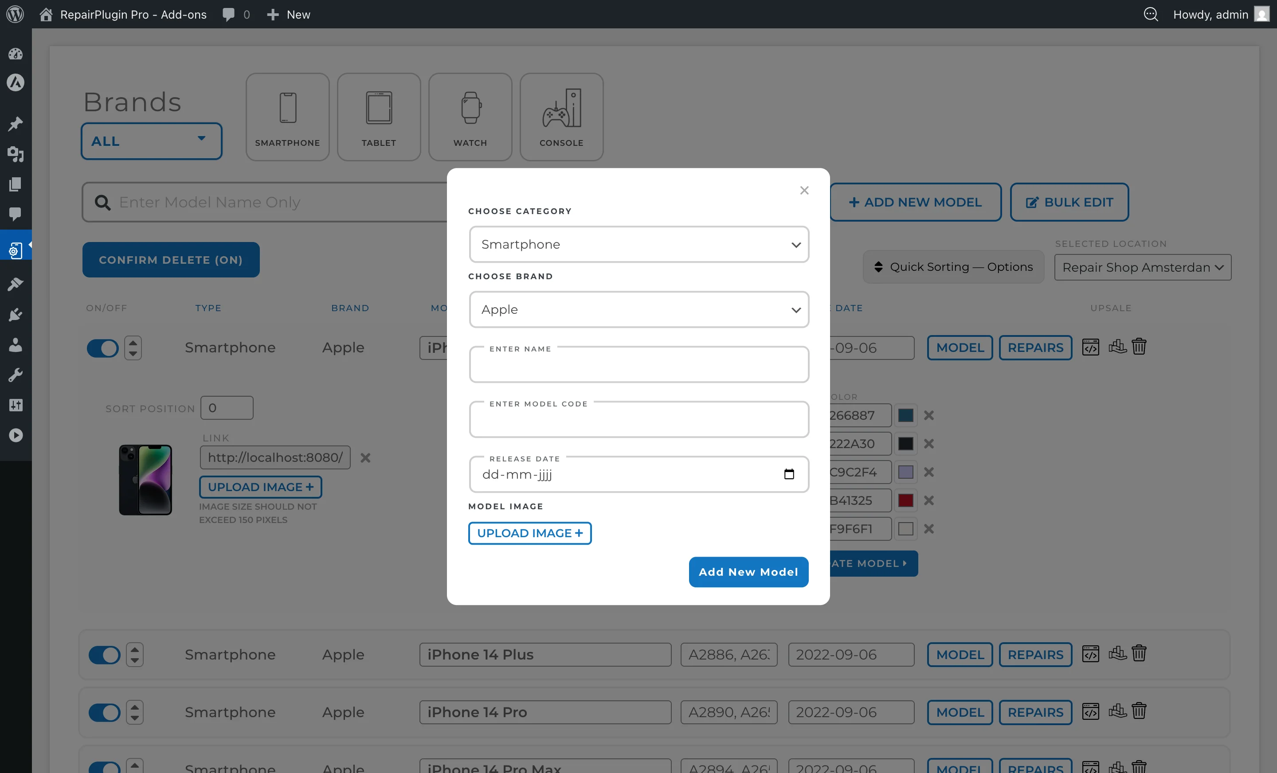Image resolution: width=1277 pixels, height=773 pixels.
Task: Disable the first smartphone row switch
Action: click(103, 347)
